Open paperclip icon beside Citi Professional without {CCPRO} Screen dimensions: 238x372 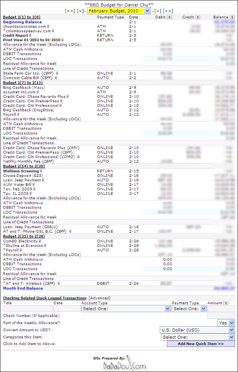(61, 106)
